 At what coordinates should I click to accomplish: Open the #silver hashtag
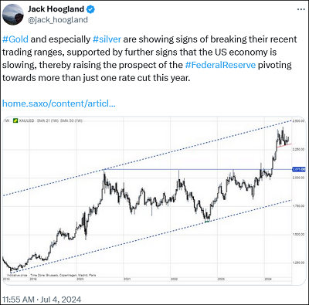107,39
